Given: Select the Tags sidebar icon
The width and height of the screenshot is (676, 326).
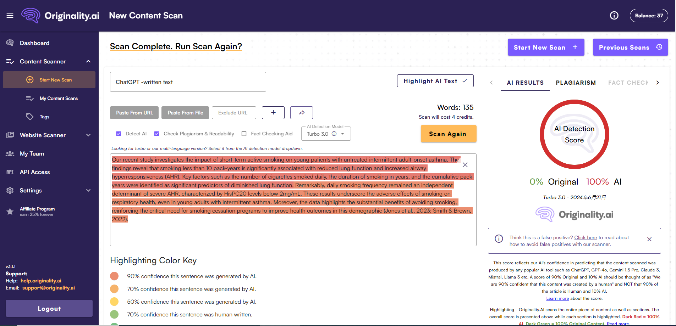Looking at the screenshot, I should (x=30, y=116).
